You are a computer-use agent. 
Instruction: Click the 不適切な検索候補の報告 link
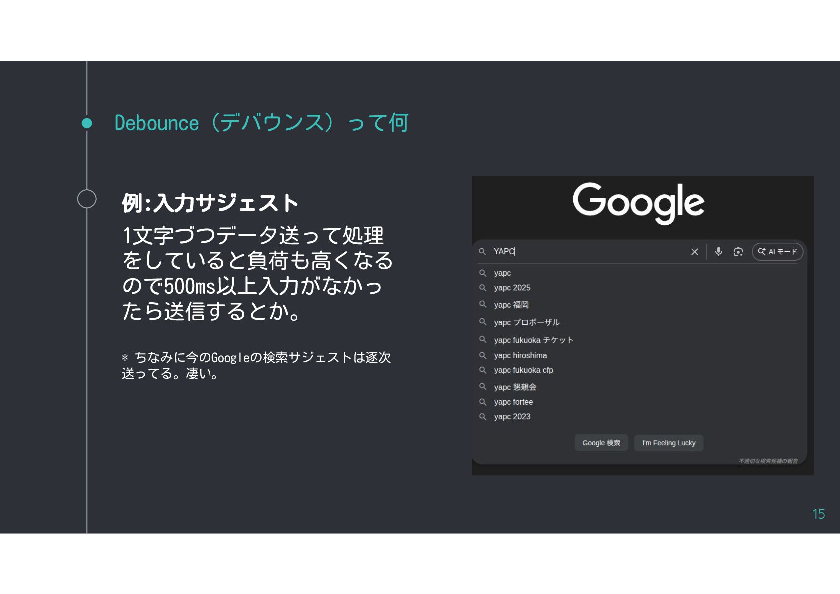(x=768, y=461)
